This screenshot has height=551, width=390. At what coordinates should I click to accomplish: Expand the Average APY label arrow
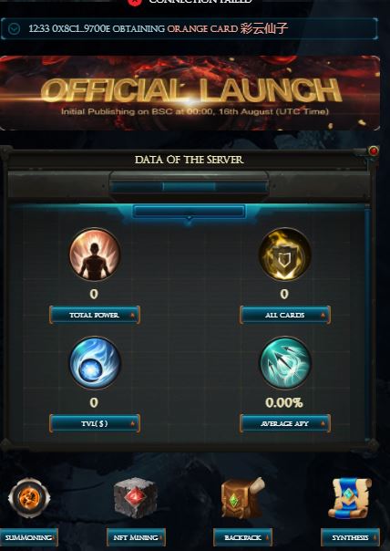click(x=323, y=424)
